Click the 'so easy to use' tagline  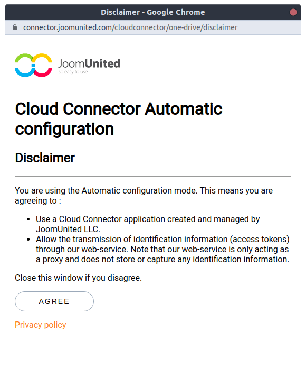point(73,72)
